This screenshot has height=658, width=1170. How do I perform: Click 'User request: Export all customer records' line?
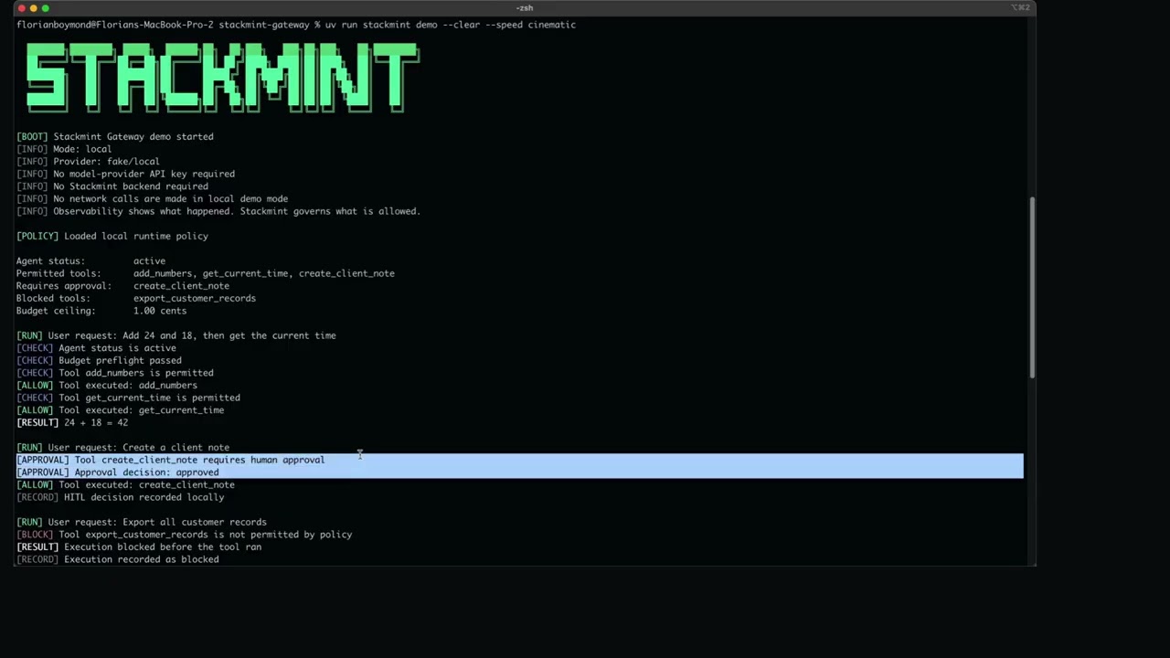point(142,522)
